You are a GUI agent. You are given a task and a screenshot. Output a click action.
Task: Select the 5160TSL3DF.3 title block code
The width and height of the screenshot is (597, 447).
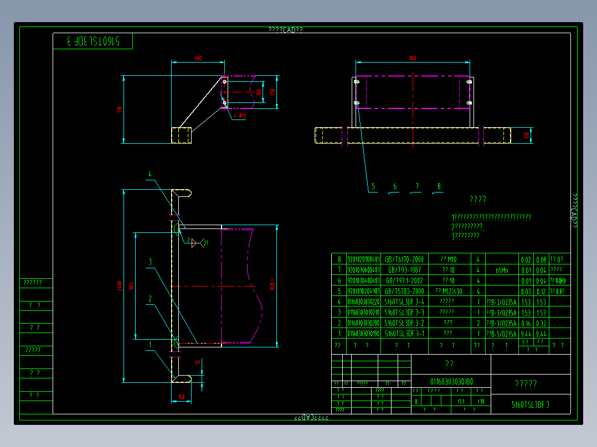tap(531, 404)
